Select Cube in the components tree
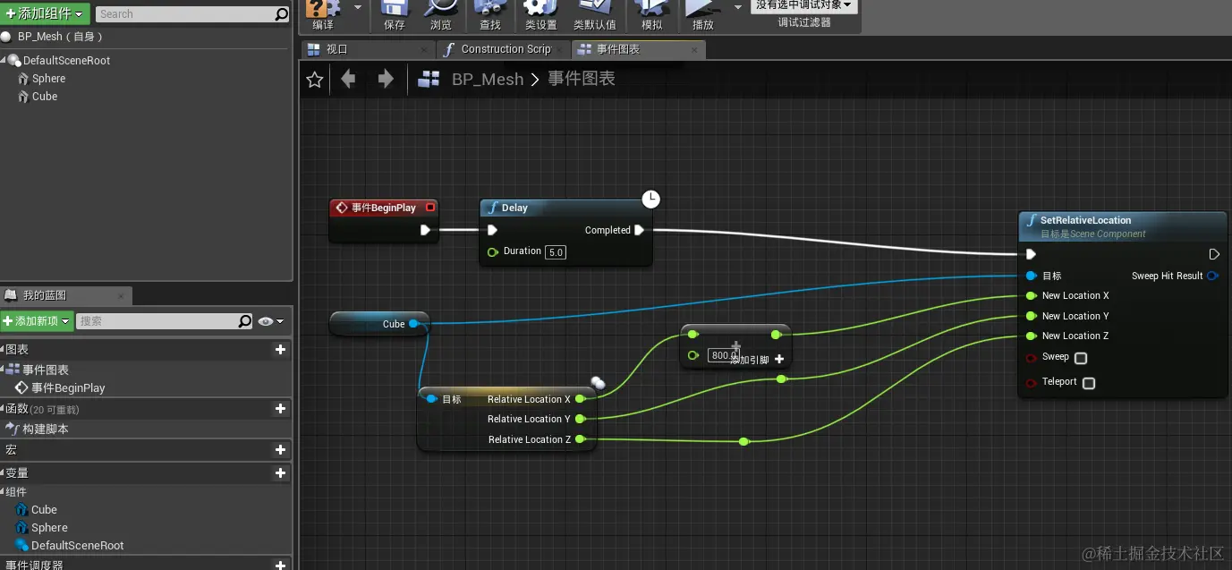Viewport: 1232px width, 570px height. tap(45, 97)
